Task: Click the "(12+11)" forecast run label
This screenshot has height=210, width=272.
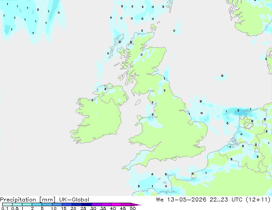Action: coord(258,200)
